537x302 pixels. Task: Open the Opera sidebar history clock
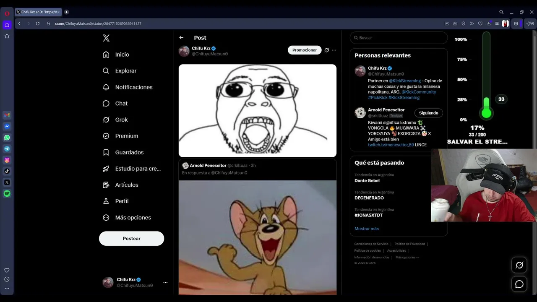[x=7, y=279]
